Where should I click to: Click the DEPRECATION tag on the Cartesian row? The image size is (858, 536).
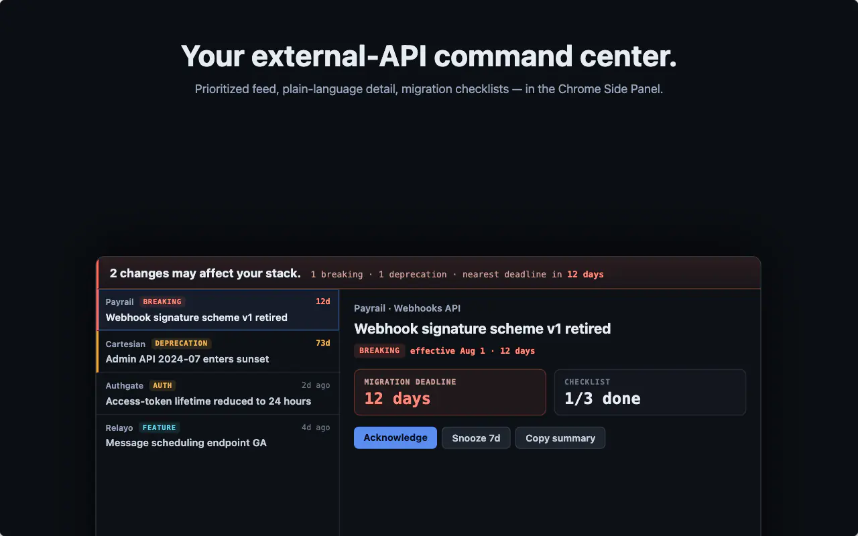pyautogui.click(x=182, y=343)
